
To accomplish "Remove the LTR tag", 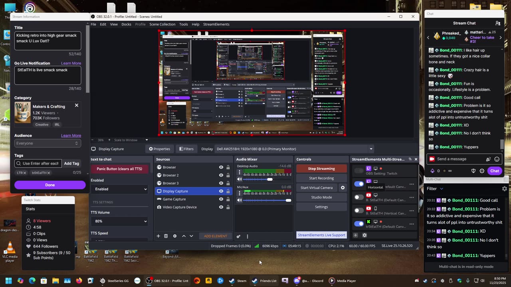I will [x=24, y=173].
